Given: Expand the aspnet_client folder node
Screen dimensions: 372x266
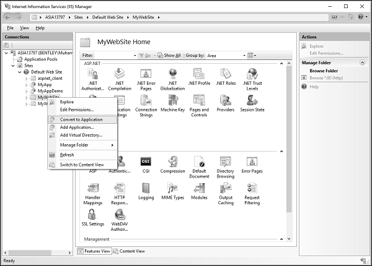Looking at the screenshot, I should (26, 79).
